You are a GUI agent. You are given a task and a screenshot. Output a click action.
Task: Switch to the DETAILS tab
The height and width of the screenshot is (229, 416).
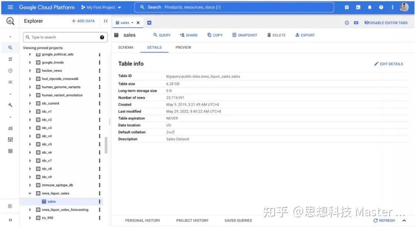[154, 47]
